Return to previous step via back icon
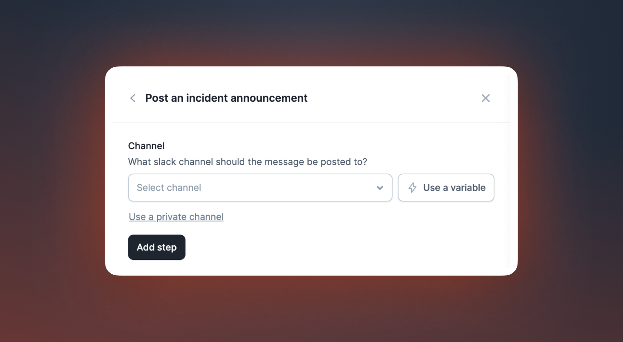This screenshot has height=342, width=623. (x=133, y=98)
